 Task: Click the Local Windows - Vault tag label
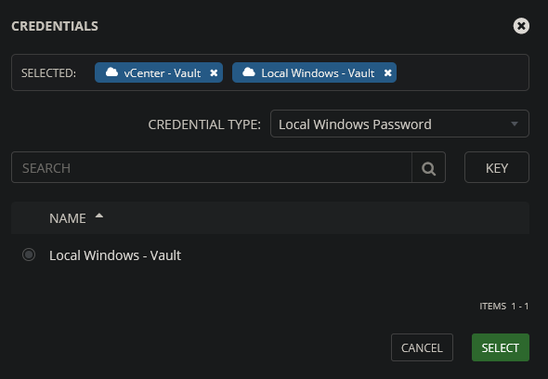pyautogui.click(x=318, y=73)
